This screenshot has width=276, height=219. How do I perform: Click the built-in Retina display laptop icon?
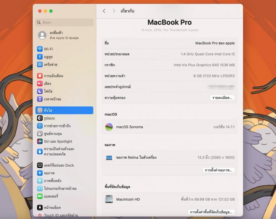(109, 157)
